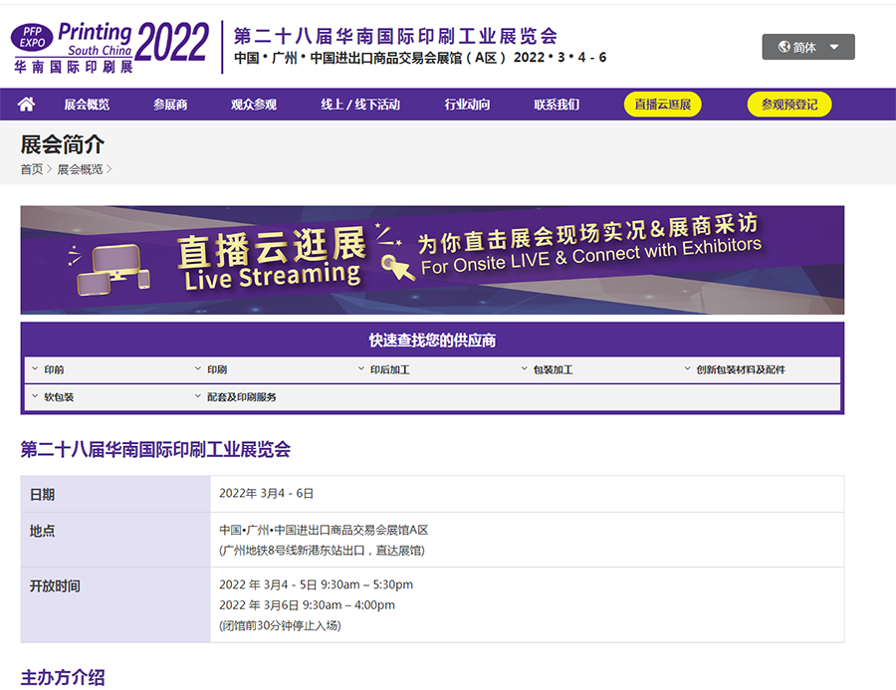Expand 创新包装材料及配件 category
This screenshot has width=896, height=690.
(740, 369)
